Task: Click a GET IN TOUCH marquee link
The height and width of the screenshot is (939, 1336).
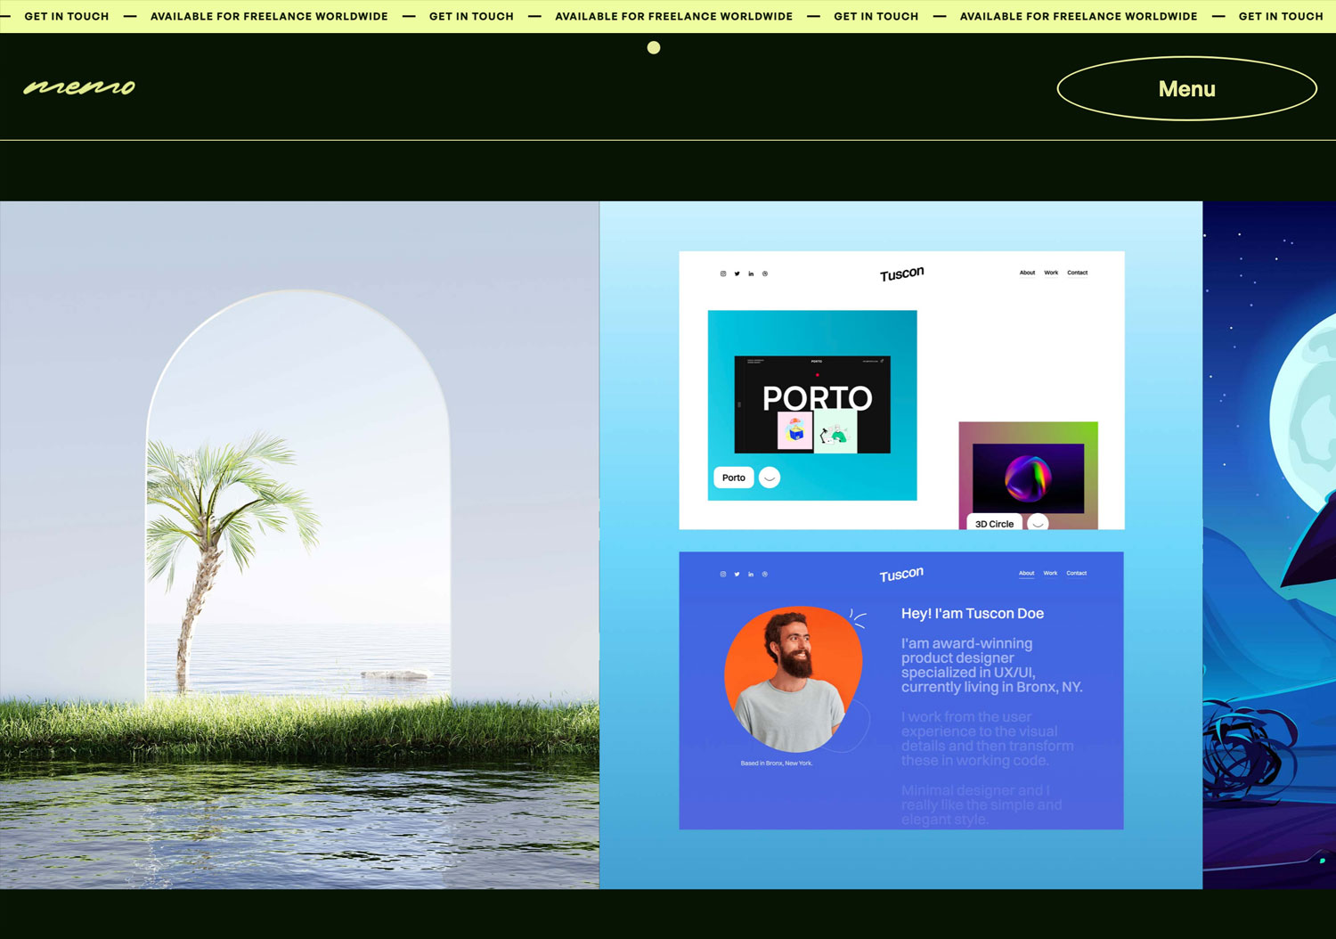Action: click(x=67, y=15)
